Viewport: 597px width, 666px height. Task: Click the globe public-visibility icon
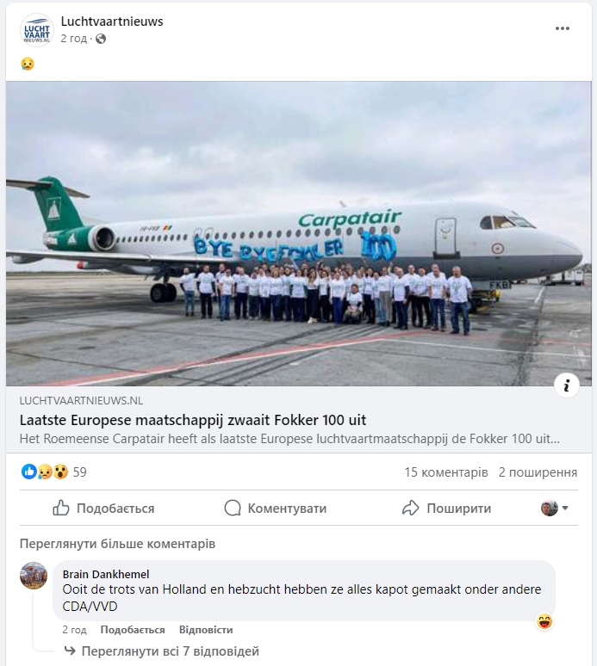coord(101,39)
